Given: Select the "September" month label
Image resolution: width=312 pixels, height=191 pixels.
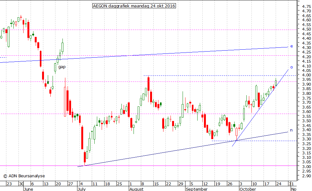Looking at the screenshot, I should click(x=197, y=189).
